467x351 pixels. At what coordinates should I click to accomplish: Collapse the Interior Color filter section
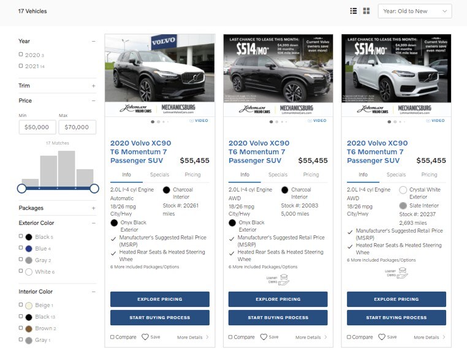coord(94,292)
